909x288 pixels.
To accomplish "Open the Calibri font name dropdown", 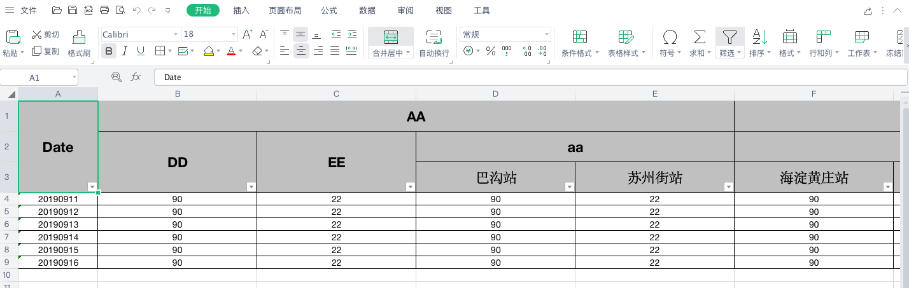I will tap(176, 34).
